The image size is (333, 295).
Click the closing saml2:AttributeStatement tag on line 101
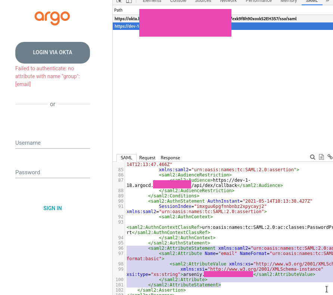click(184, 285)
